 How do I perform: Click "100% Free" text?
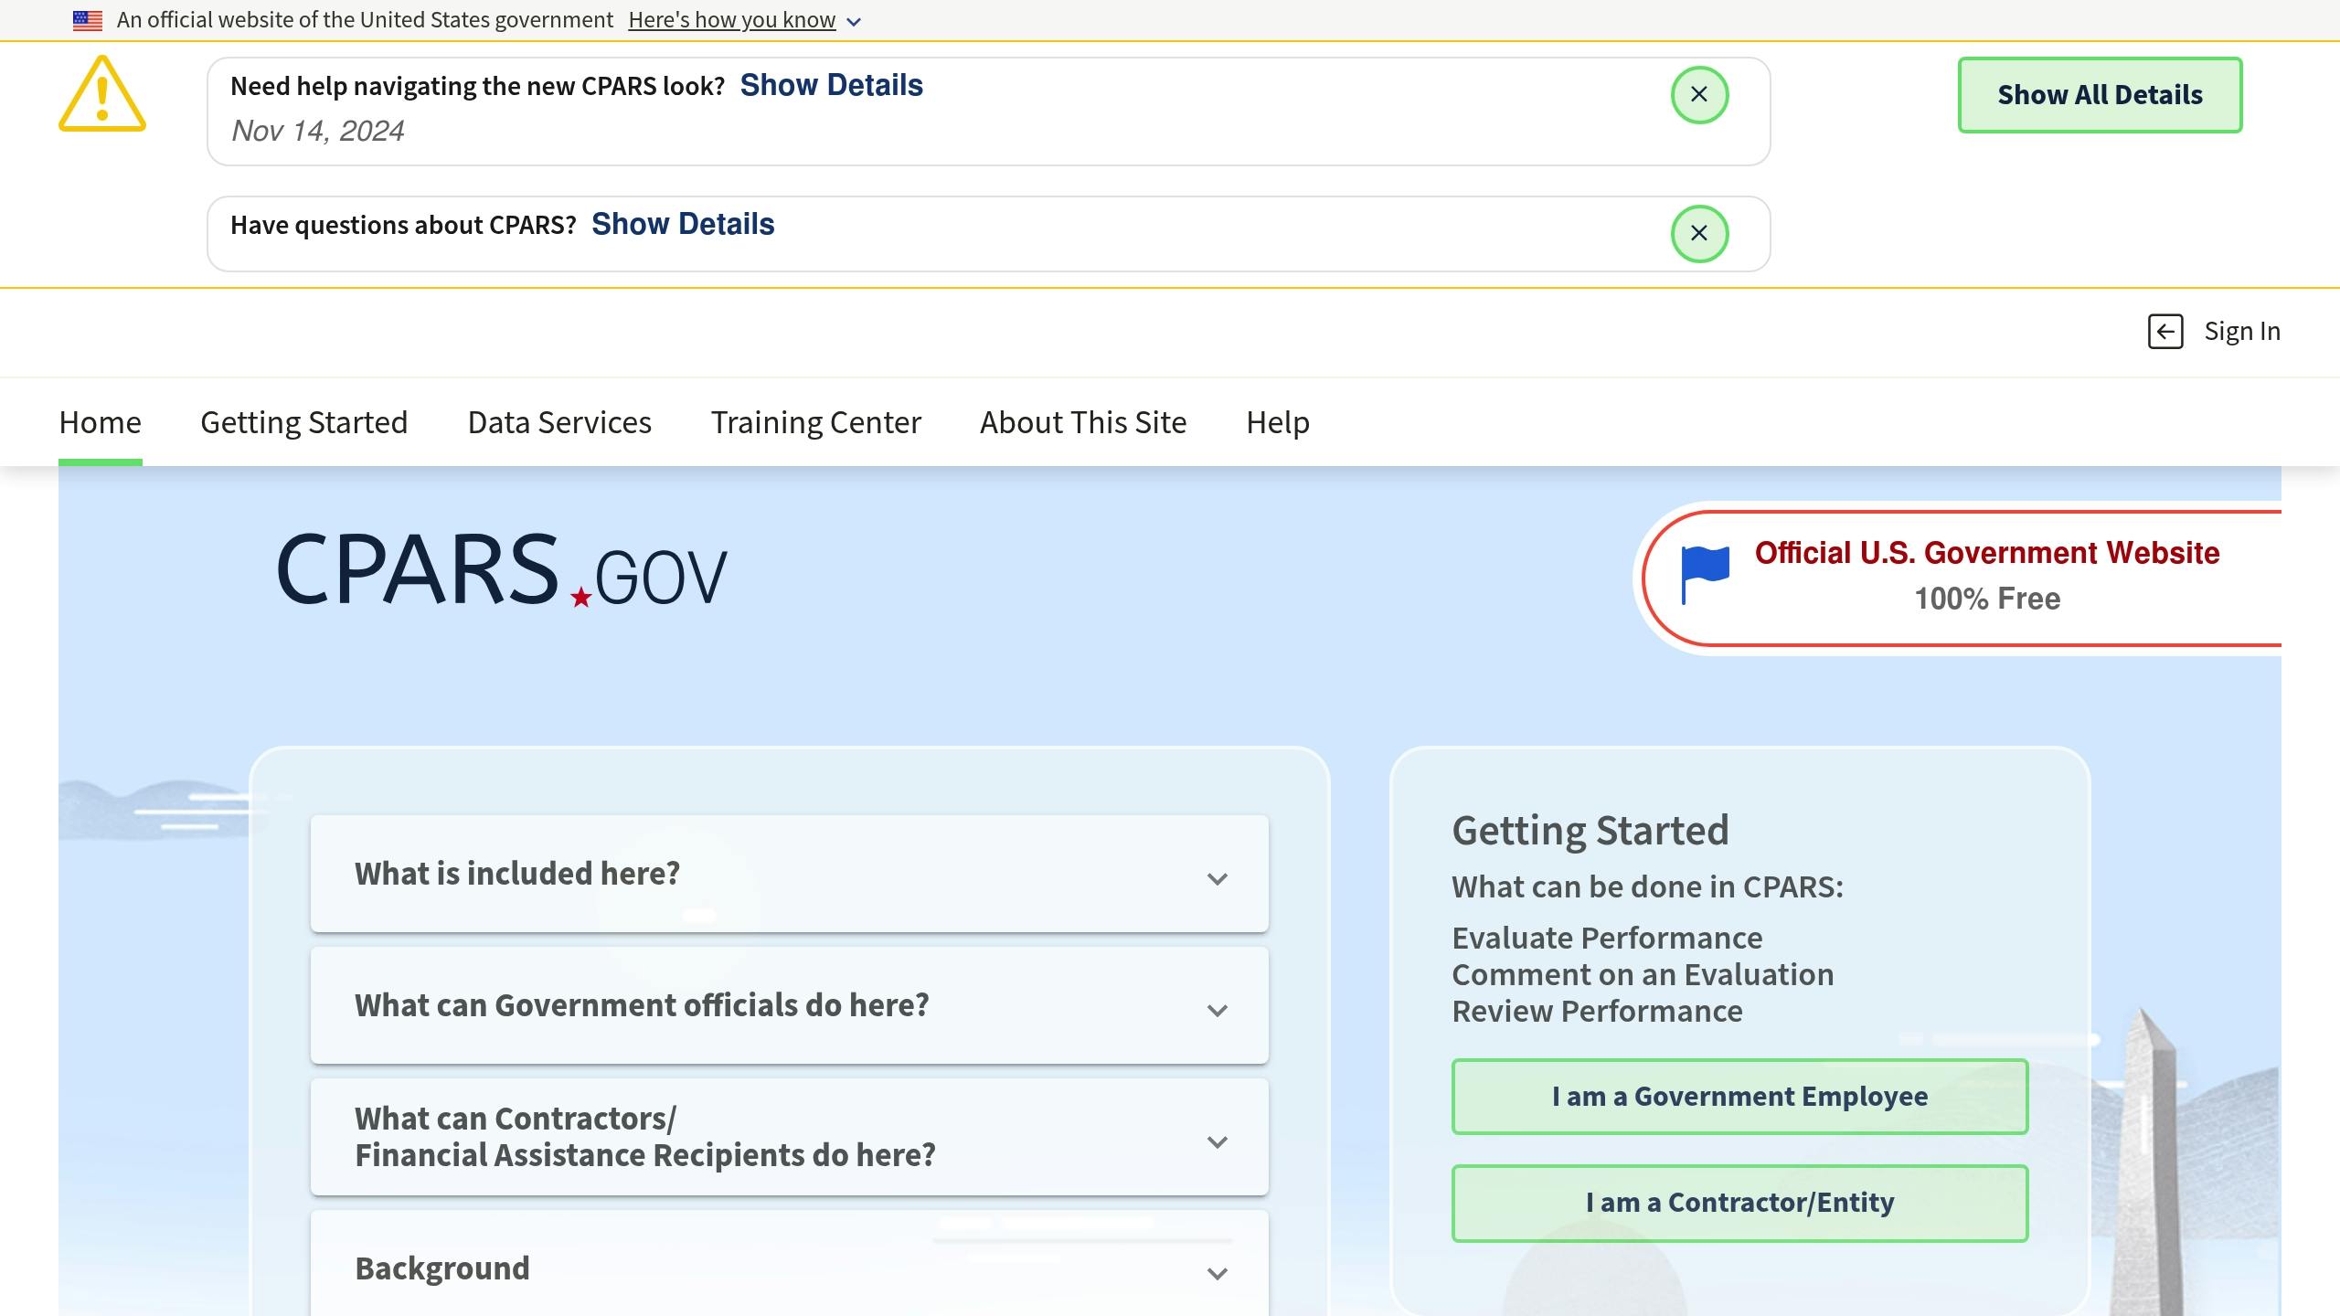[x=1987, y=599]
